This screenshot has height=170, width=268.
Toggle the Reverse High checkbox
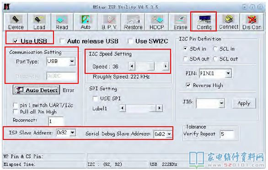(x=188, y=85)
